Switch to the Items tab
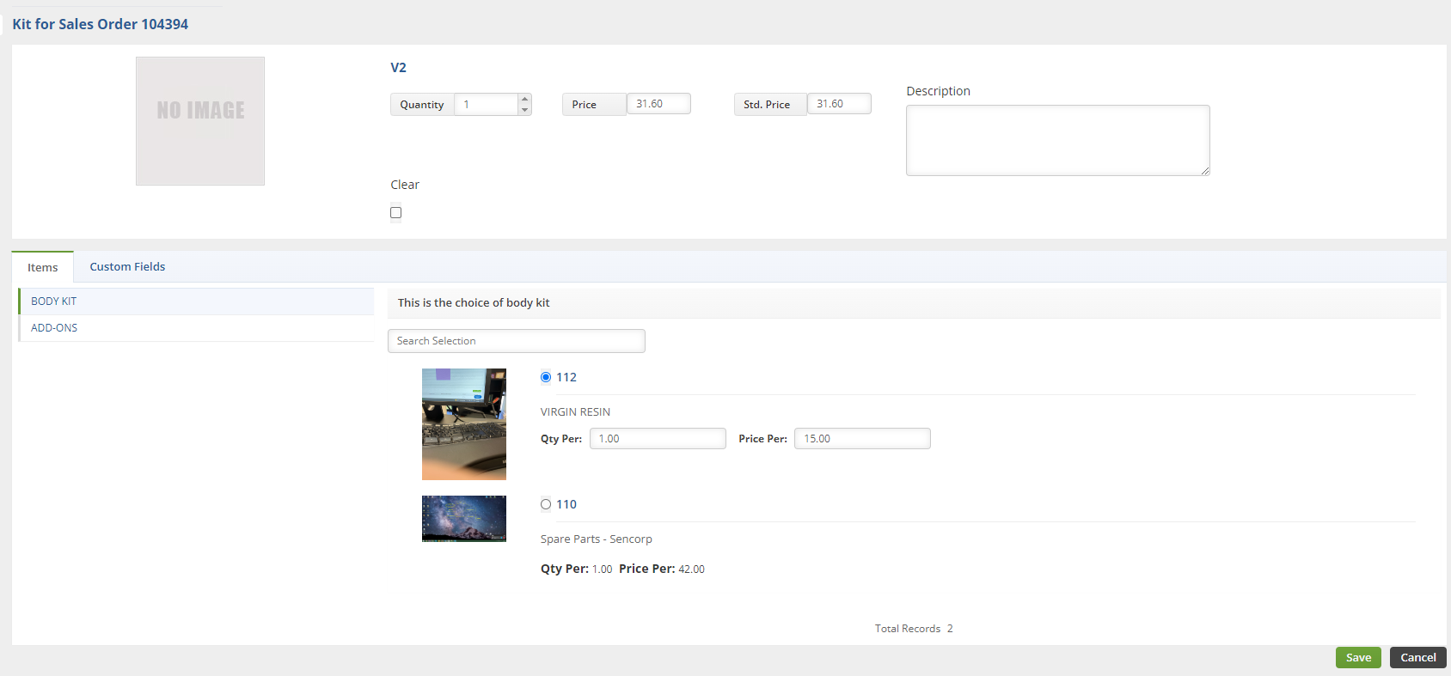The width and height of the screenshot is (1451, 676). 43,267
